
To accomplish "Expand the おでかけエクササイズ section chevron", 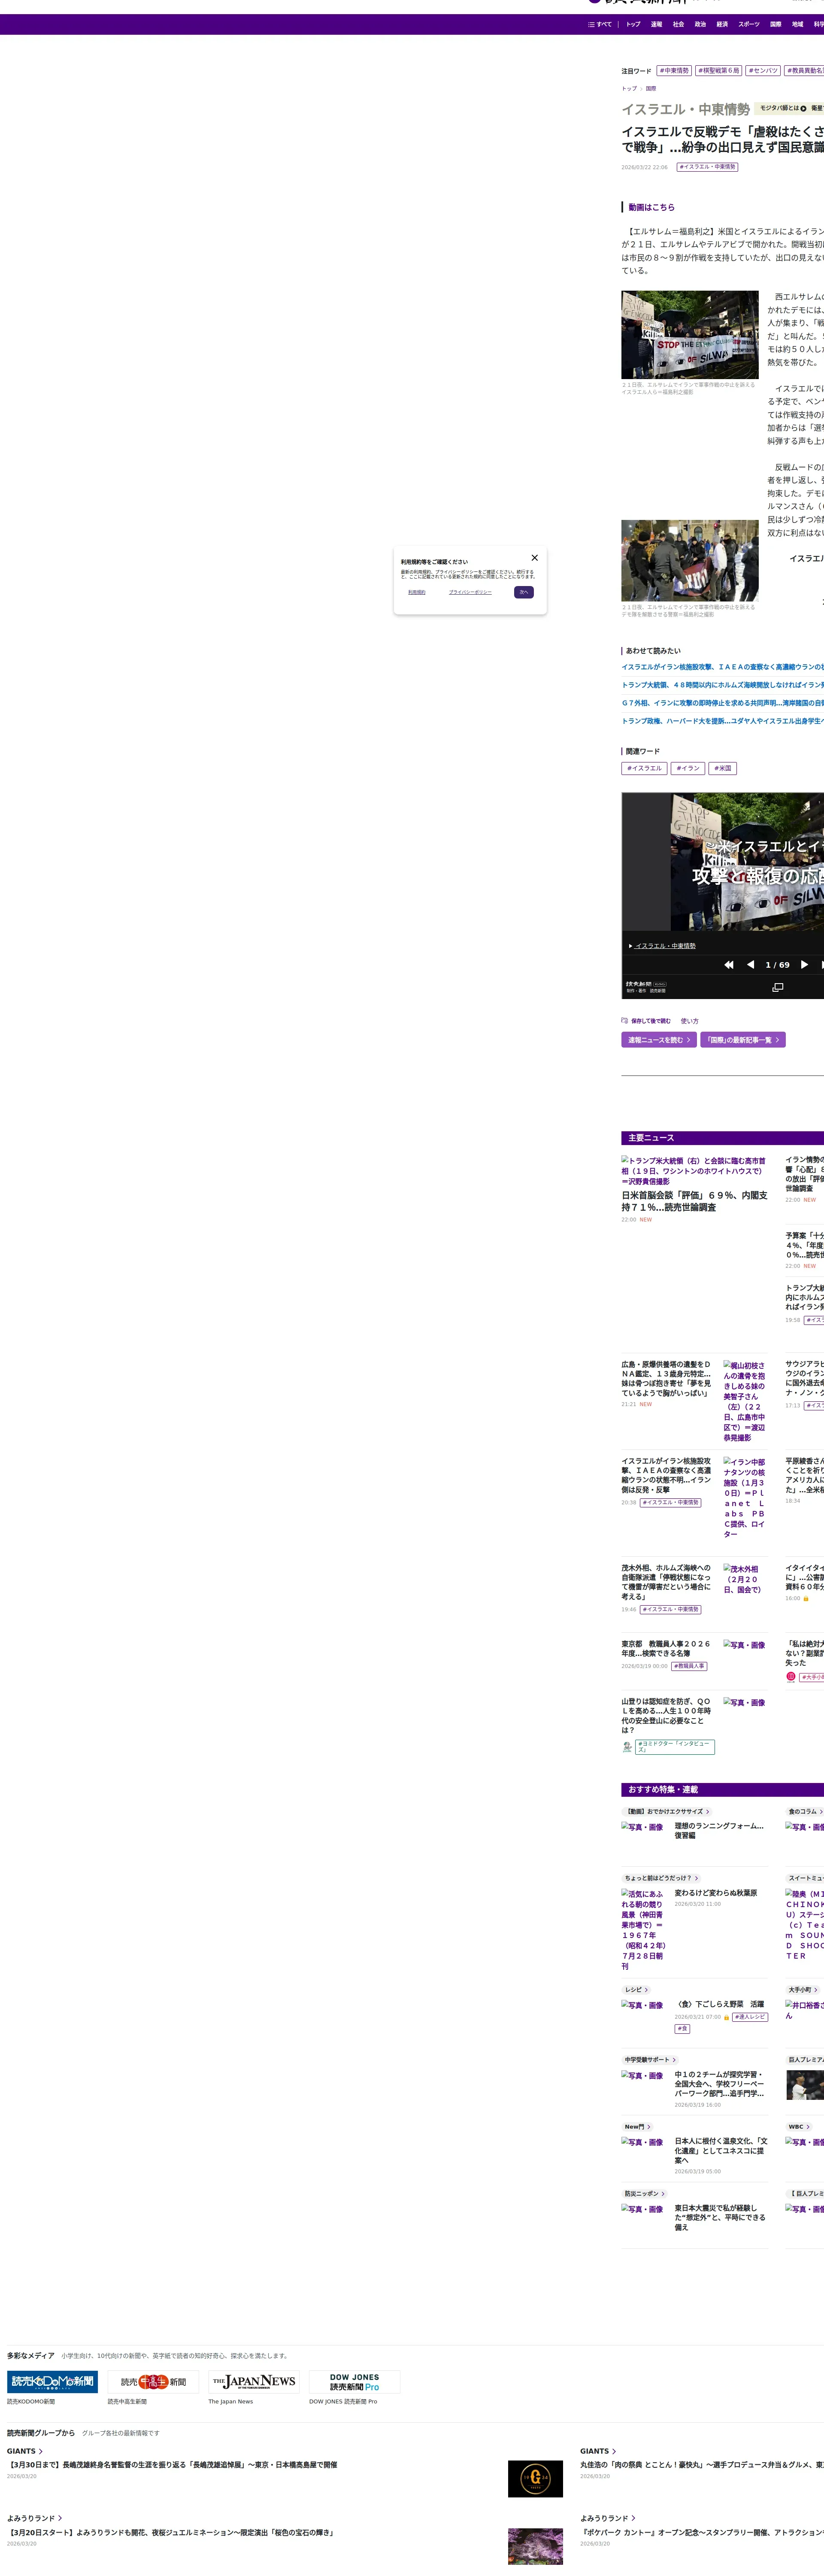I will point(708,1812).
